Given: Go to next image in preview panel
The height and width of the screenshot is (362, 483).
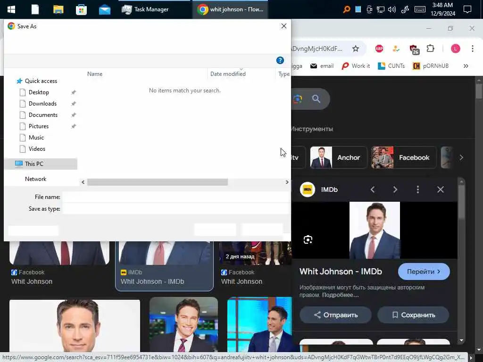Looking at the screenshot, I should click(x=395, y=189).
